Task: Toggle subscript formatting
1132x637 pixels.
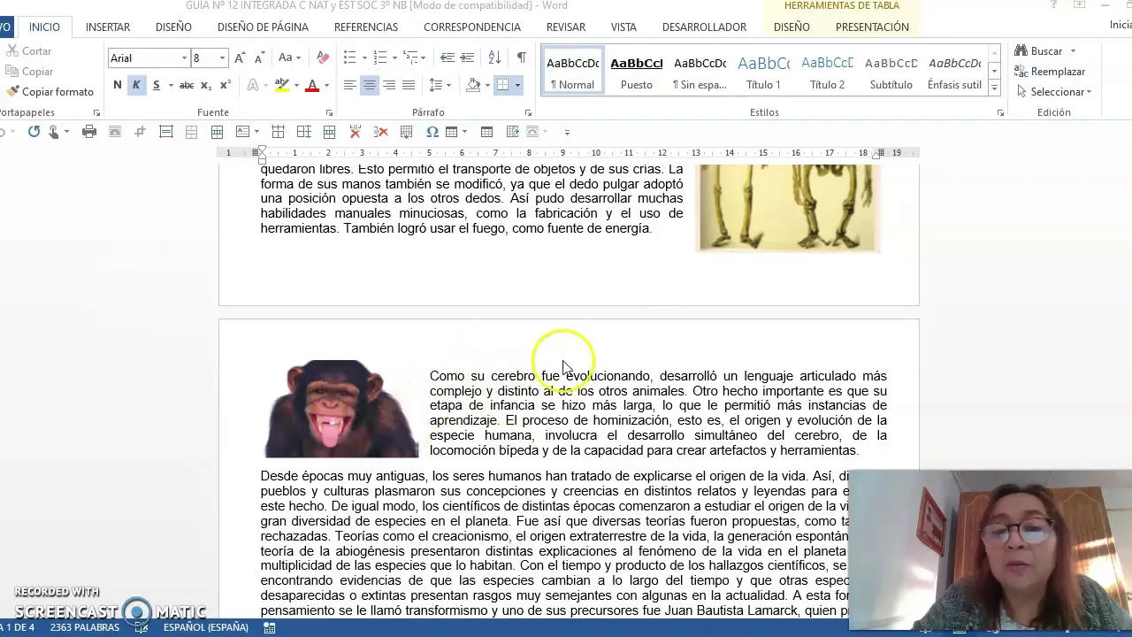Action: pyautogui.click(x=206, y=85)
